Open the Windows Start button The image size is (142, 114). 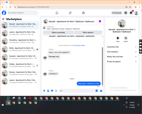(x=3, y=105)
